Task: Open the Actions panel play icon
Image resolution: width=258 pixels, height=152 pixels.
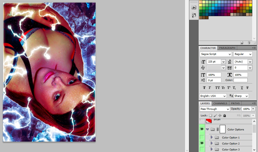Action: click(194, 8)
